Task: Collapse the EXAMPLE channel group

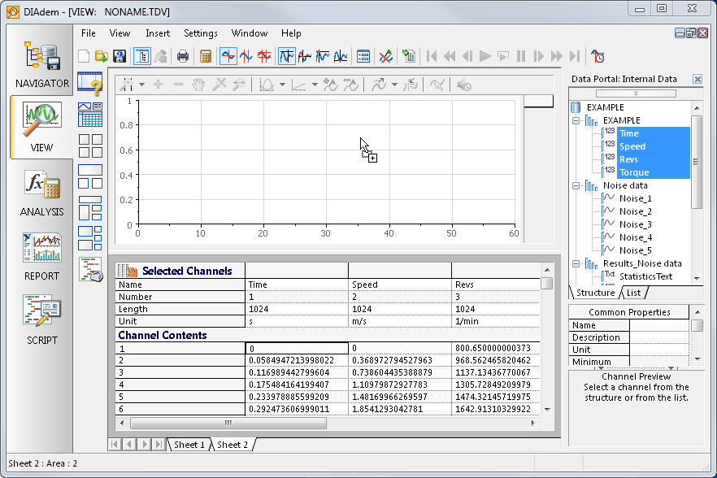Action: [576, 120]
